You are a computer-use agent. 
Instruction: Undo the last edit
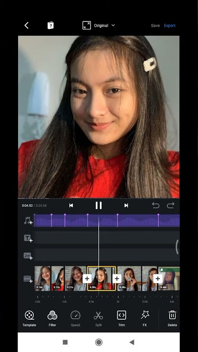click(155, 205)
